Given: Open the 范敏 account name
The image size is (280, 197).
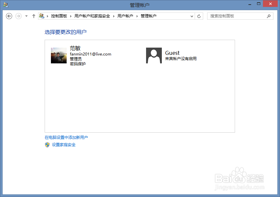Looking at the screenshot, I should click(x=75, y=48).
